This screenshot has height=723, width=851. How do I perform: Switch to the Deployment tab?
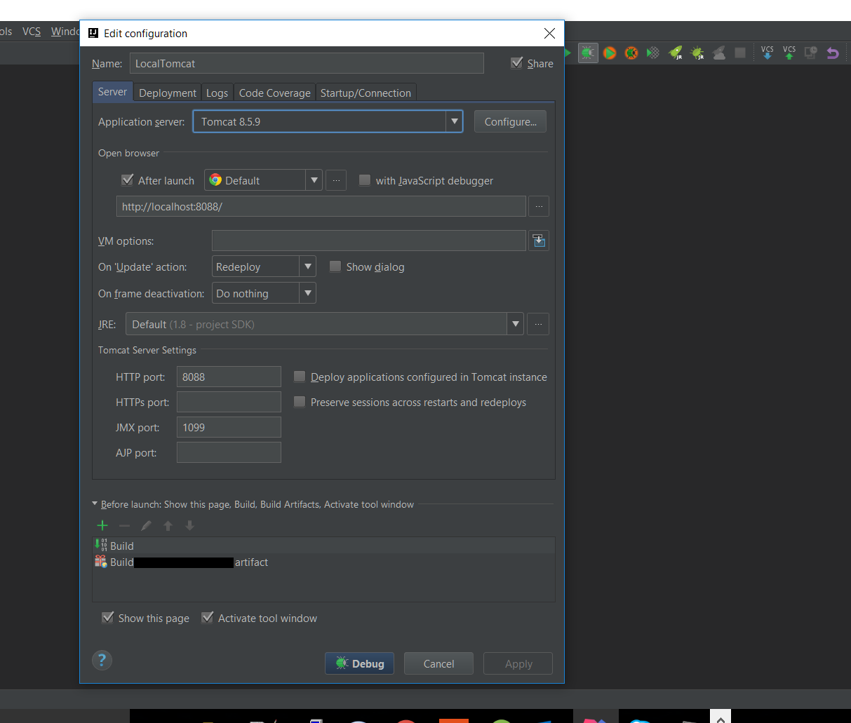pos(168,93)
